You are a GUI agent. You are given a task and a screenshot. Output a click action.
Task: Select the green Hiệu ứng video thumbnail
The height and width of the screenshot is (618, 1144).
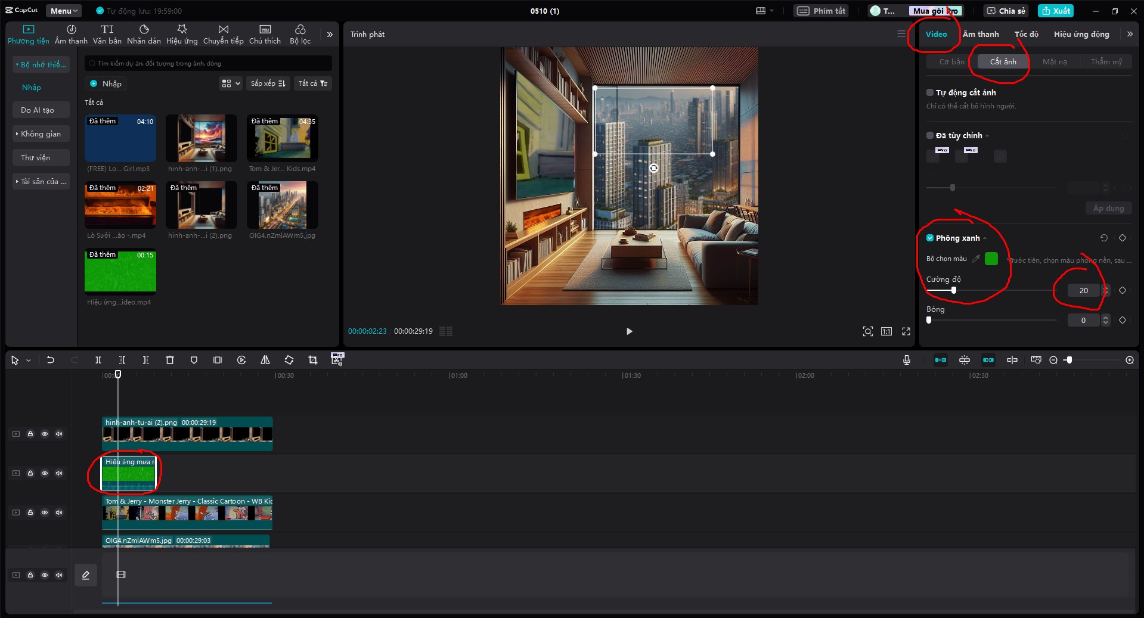[x=120, y=272]
